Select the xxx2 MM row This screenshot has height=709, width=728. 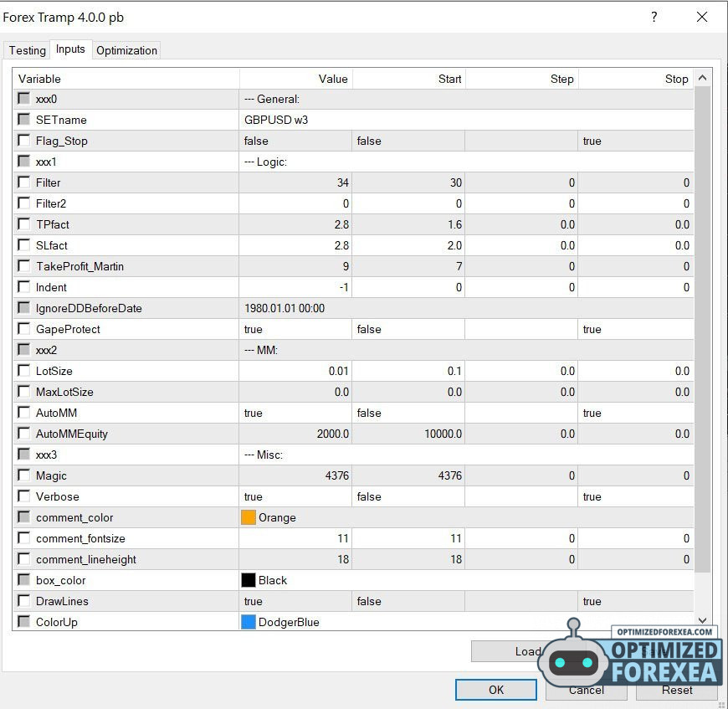point(353,350)
